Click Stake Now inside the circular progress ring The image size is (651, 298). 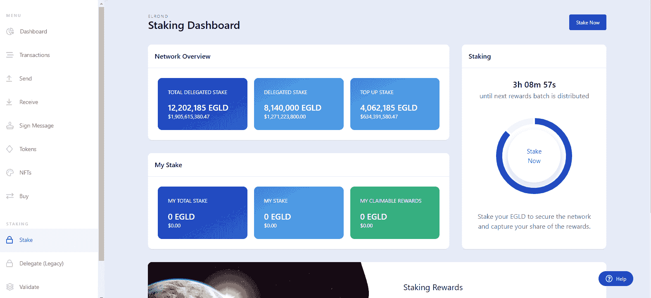coord(534,156)
